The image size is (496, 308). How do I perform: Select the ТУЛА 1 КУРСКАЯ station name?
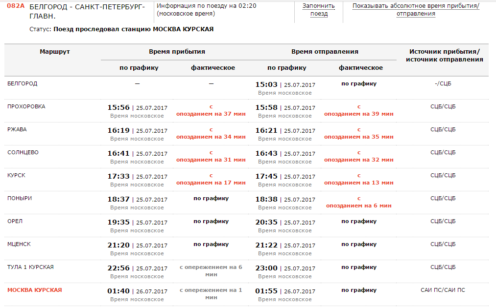[x=31, y=267]
